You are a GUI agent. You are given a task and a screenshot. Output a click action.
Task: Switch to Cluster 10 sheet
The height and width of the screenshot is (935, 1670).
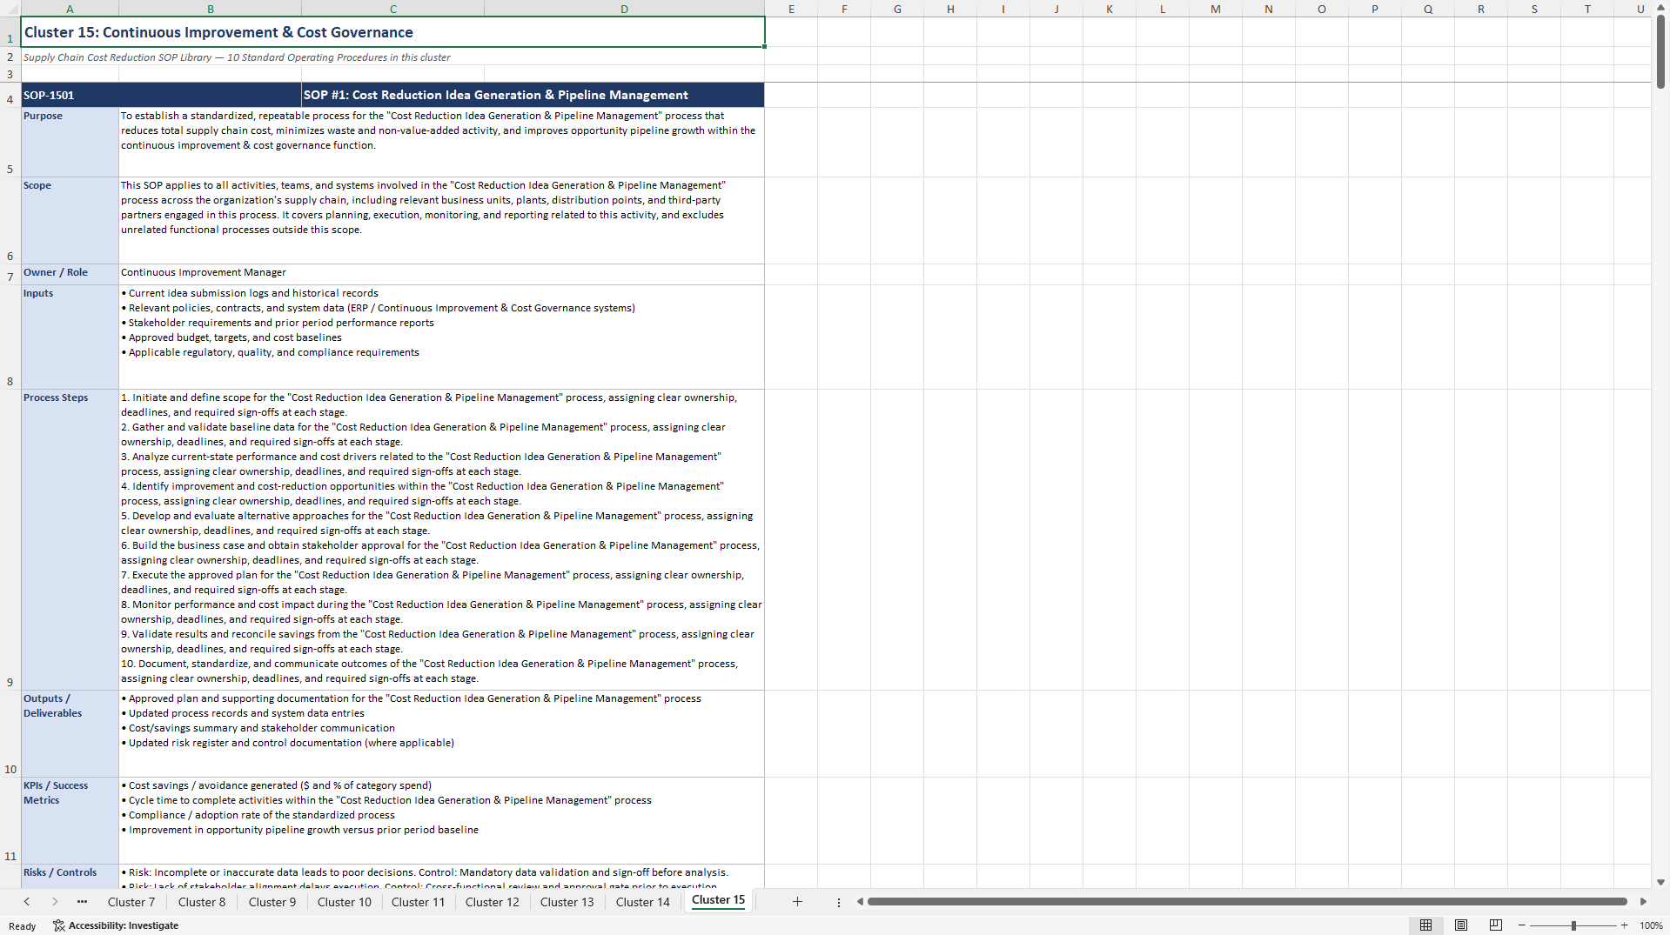coord(345,902)
